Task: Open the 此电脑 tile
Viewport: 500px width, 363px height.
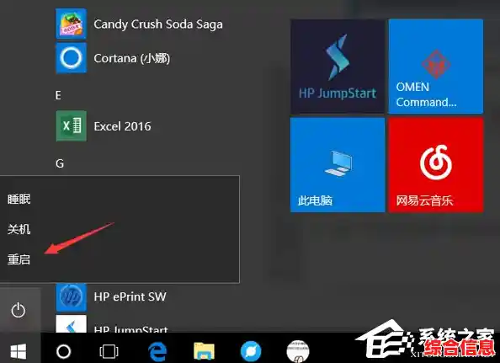Action: 338,164
